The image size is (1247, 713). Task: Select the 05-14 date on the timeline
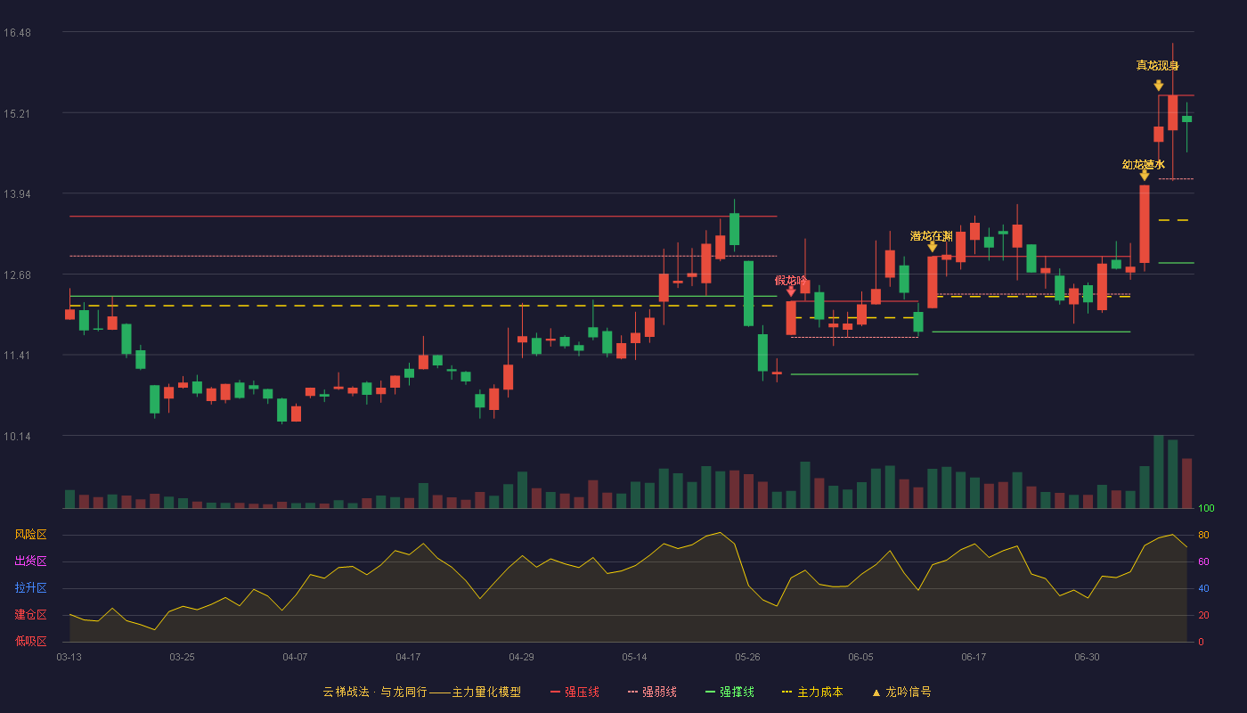pos(634,657)
